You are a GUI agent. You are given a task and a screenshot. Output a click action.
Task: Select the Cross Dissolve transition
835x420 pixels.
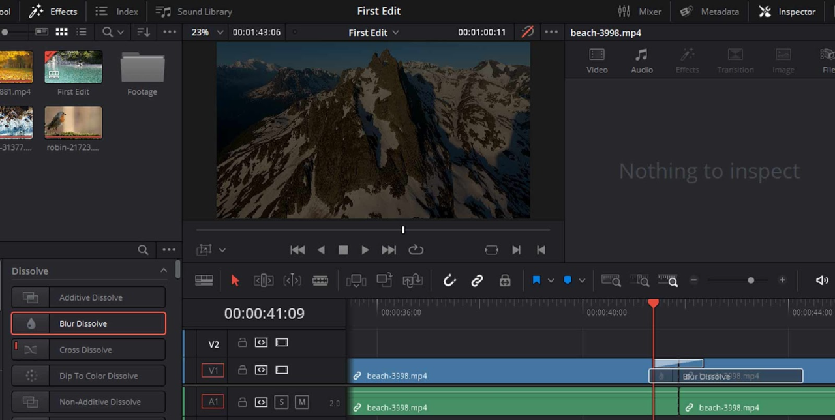pos(87,350)
